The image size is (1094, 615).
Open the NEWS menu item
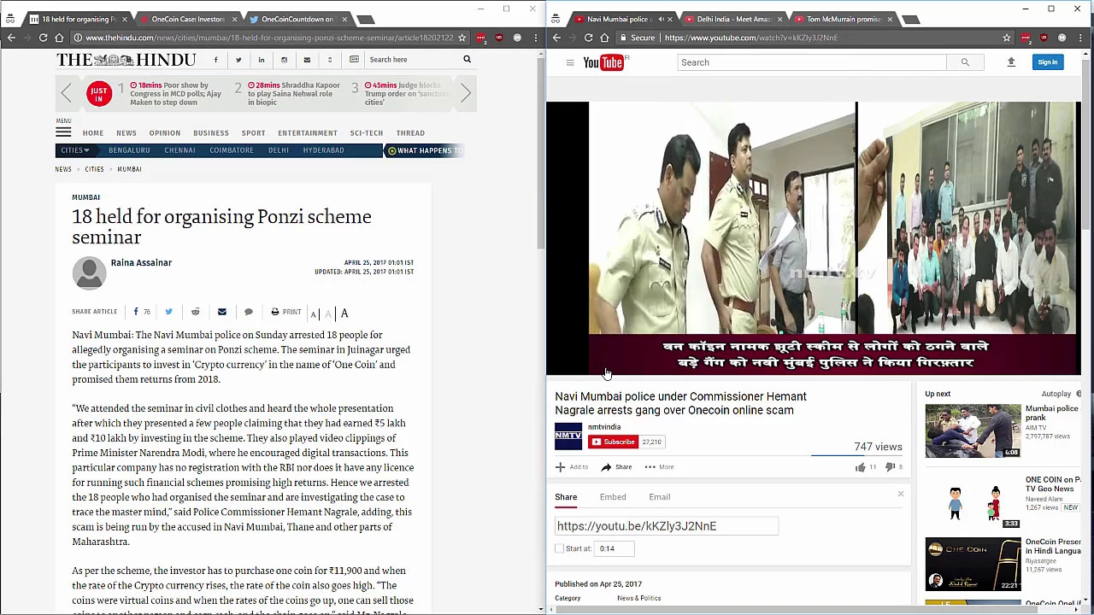(126, 133)
